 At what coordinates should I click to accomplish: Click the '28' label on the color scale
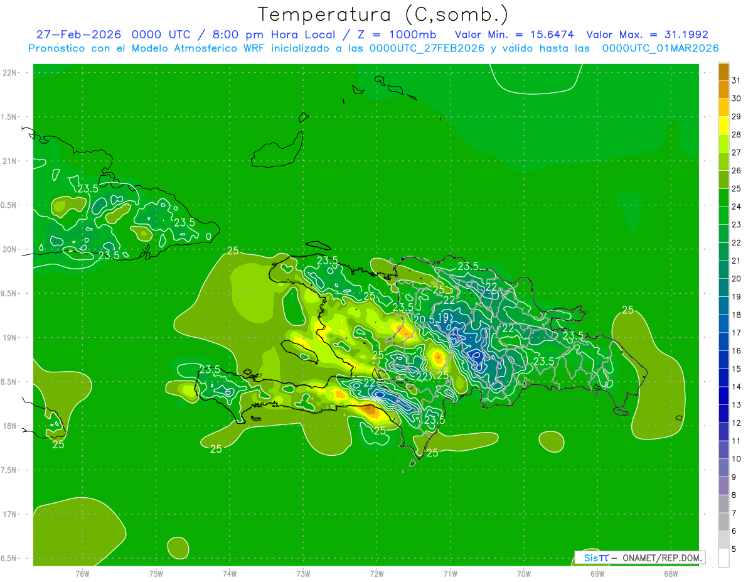click(x=737, y=135)
